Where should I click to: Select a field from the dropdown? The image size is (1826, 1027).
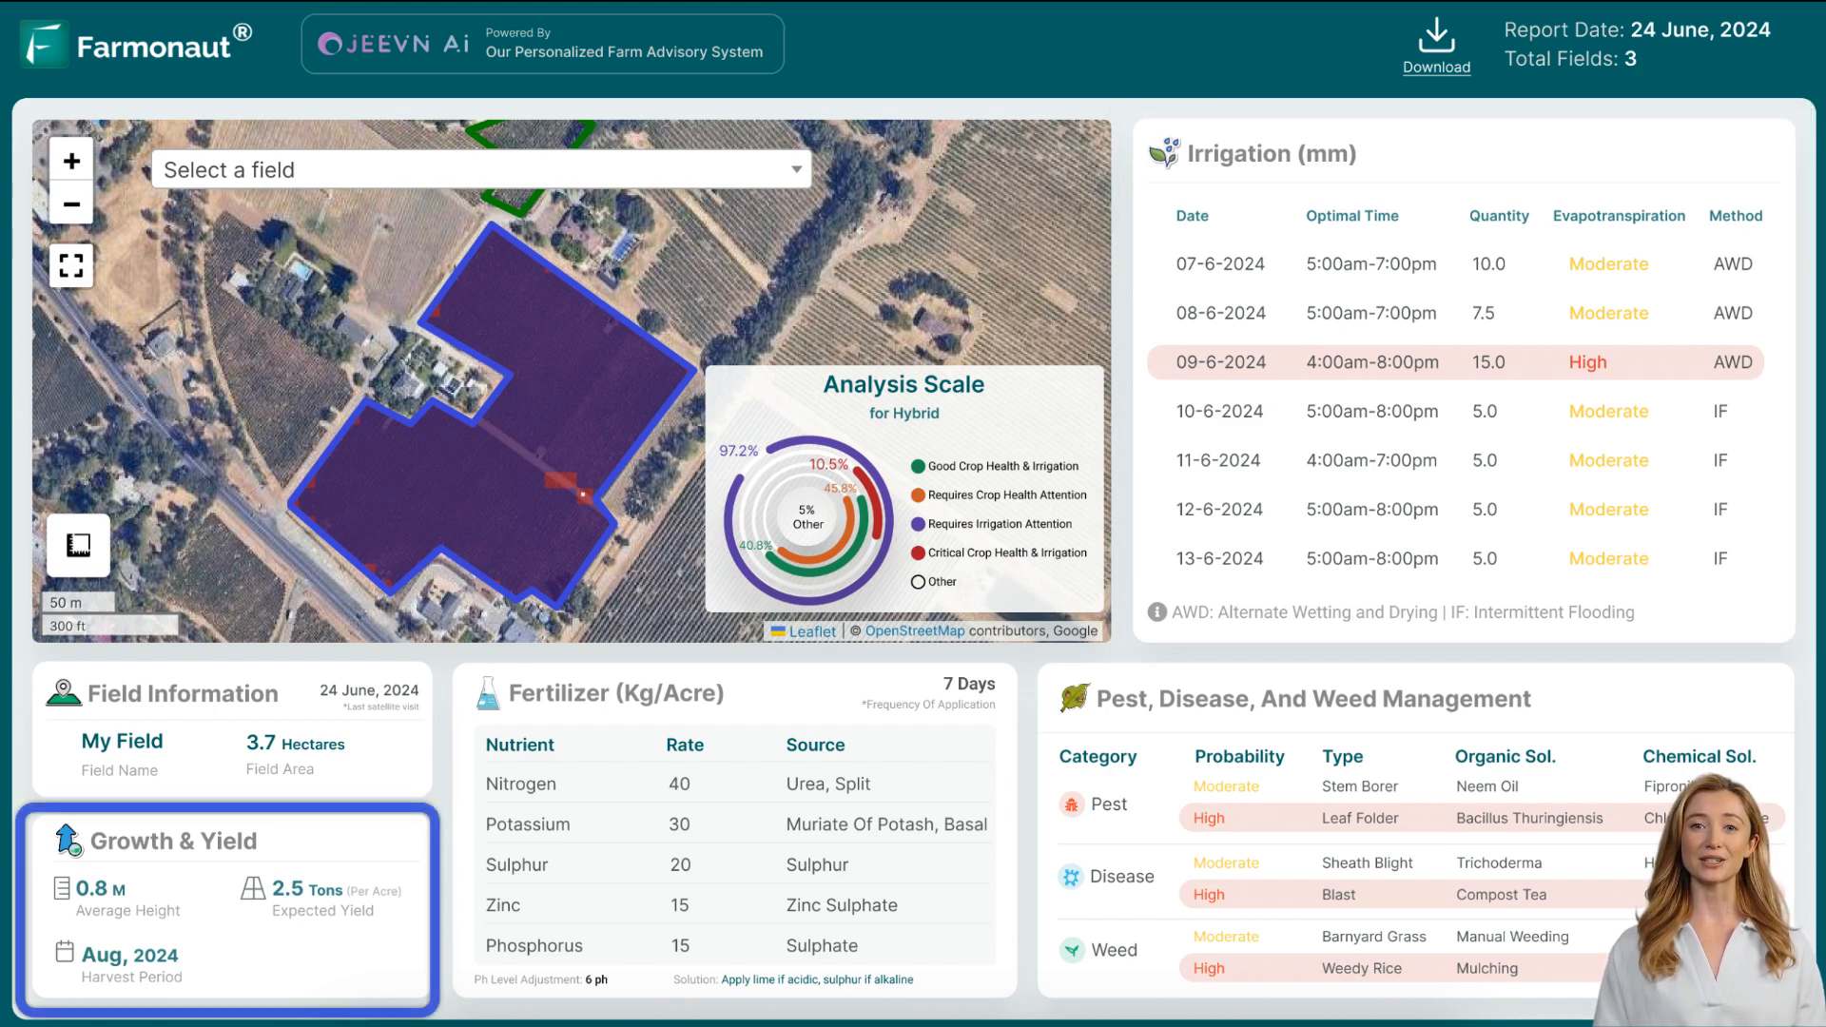point(481,170)
